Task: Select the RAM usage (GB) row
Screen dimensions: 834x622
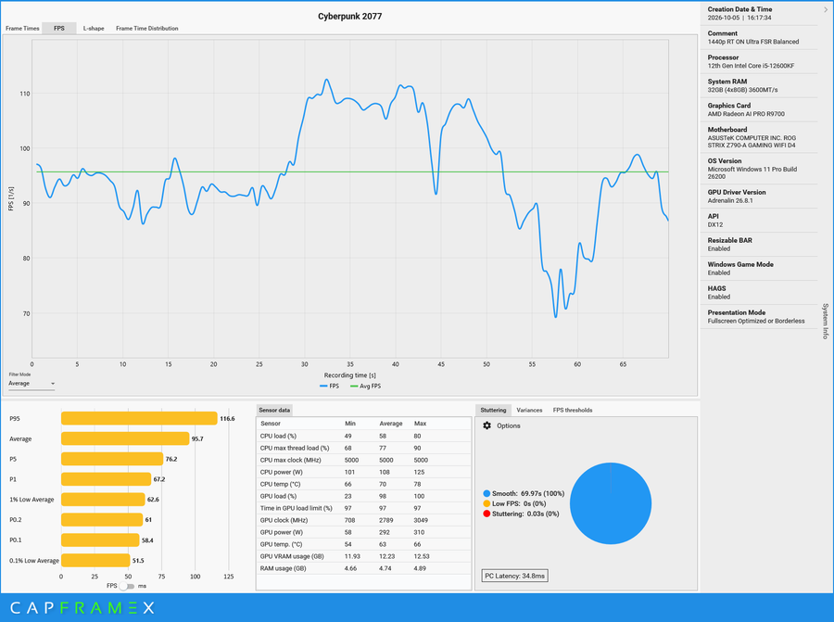Action: [364, 568]
